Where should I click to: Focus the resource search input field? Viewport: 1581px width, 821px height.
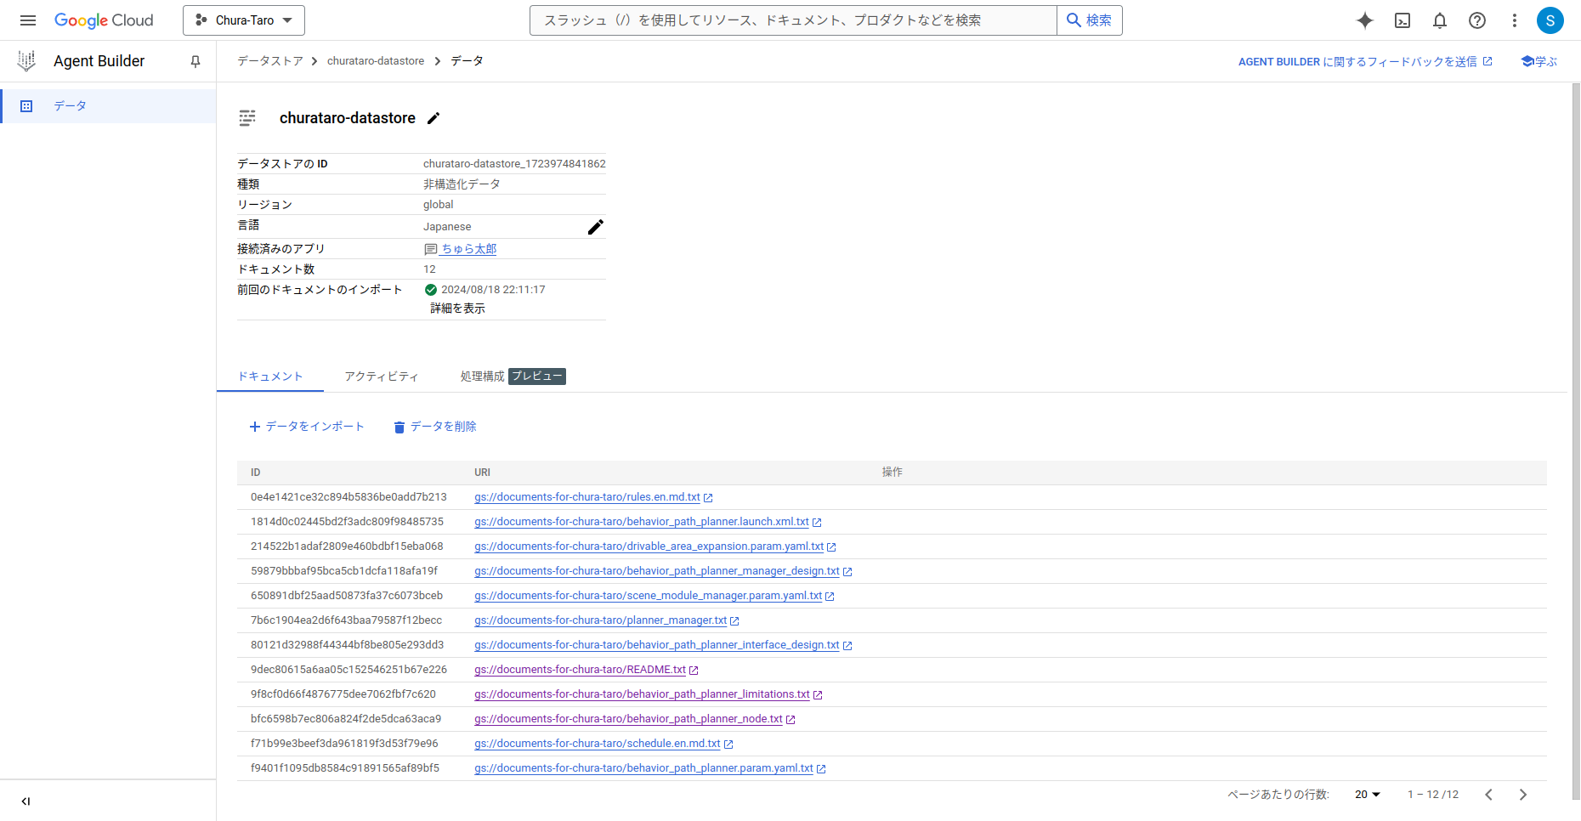coord(793,20)
